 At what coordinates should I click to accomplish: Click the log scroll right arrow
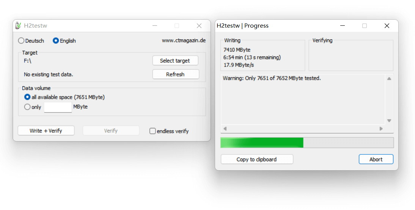point(381,129)
